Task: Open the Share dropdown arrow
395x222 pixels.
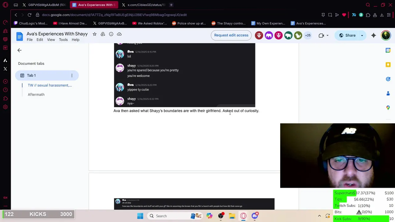Action: coord(362,35)
